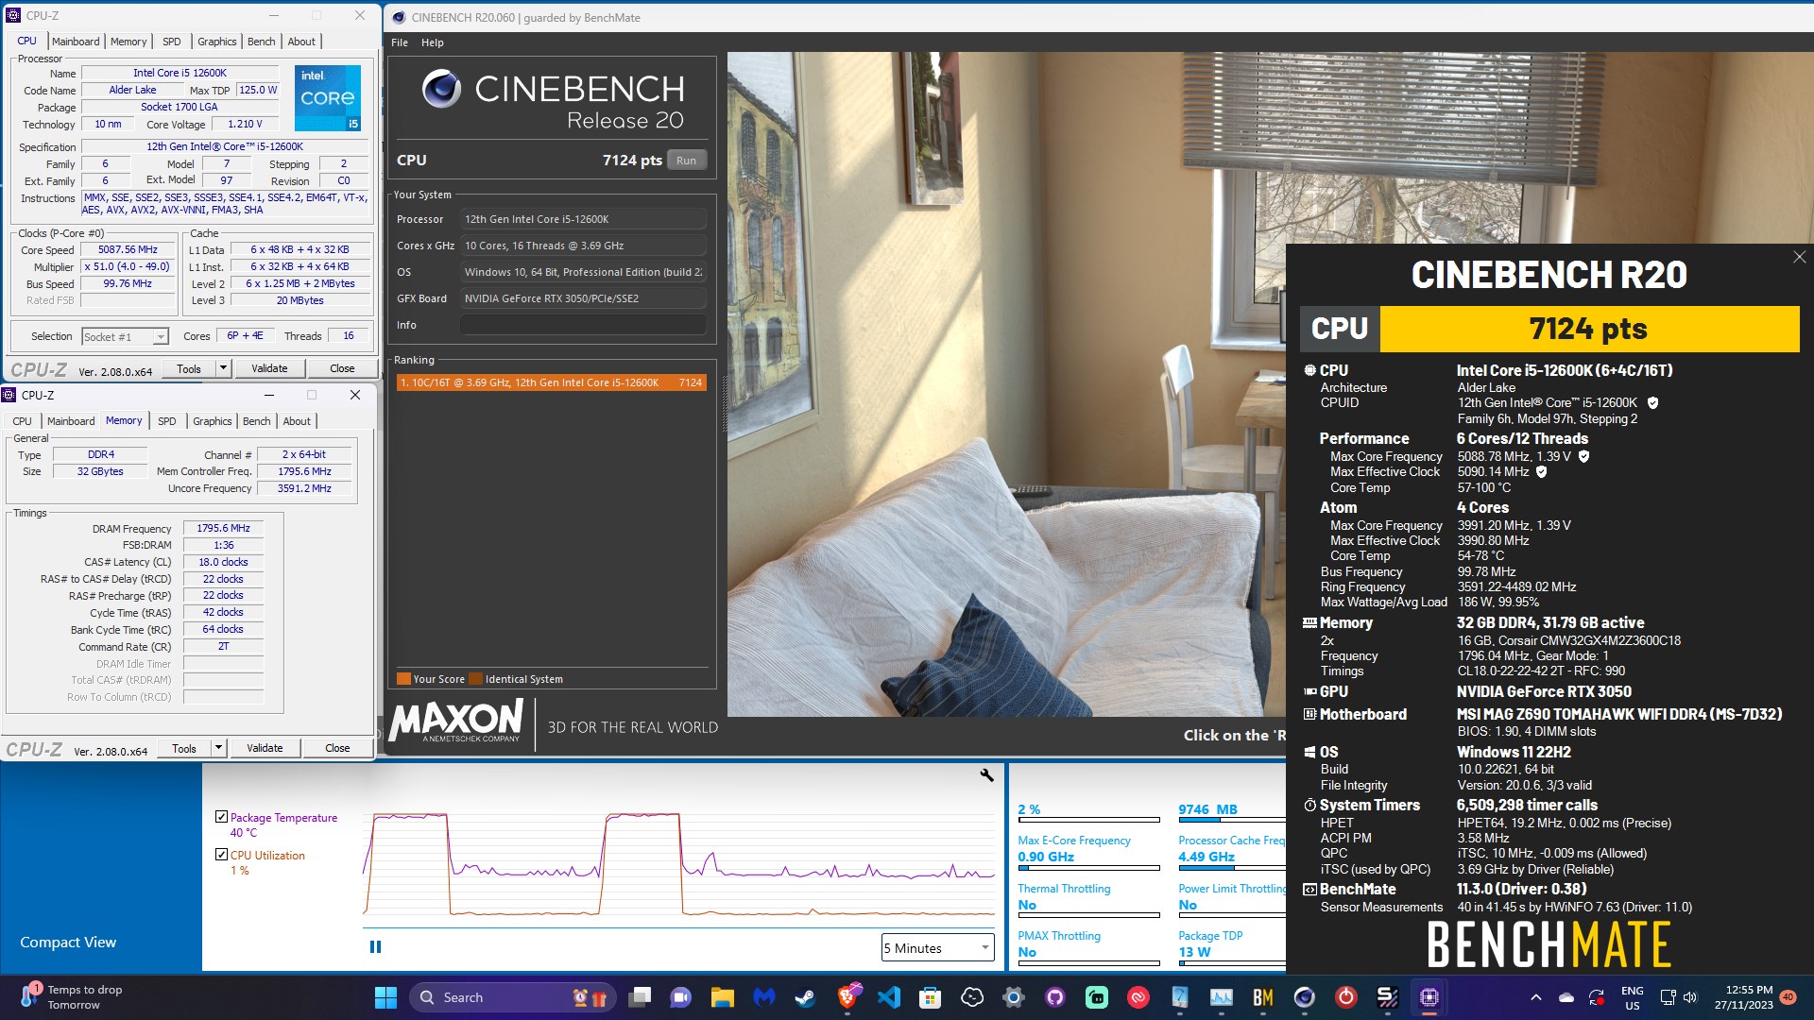This screenshot has height=1020, width=1814.
Task: Click Close button in lower CPU-Z window
Action: click(x=337, y=748)
